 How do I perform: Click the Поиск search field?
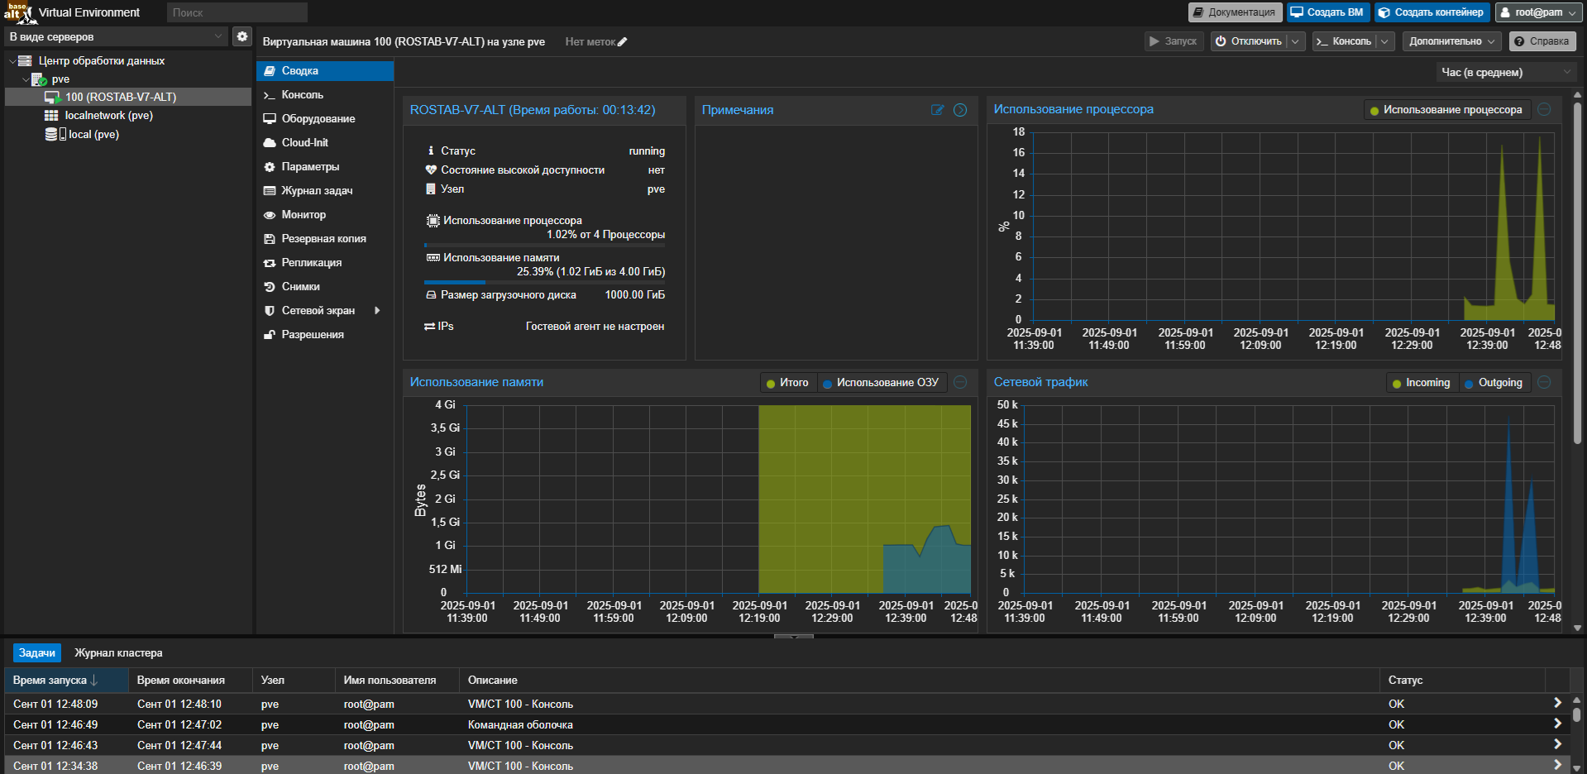(237, 12)
